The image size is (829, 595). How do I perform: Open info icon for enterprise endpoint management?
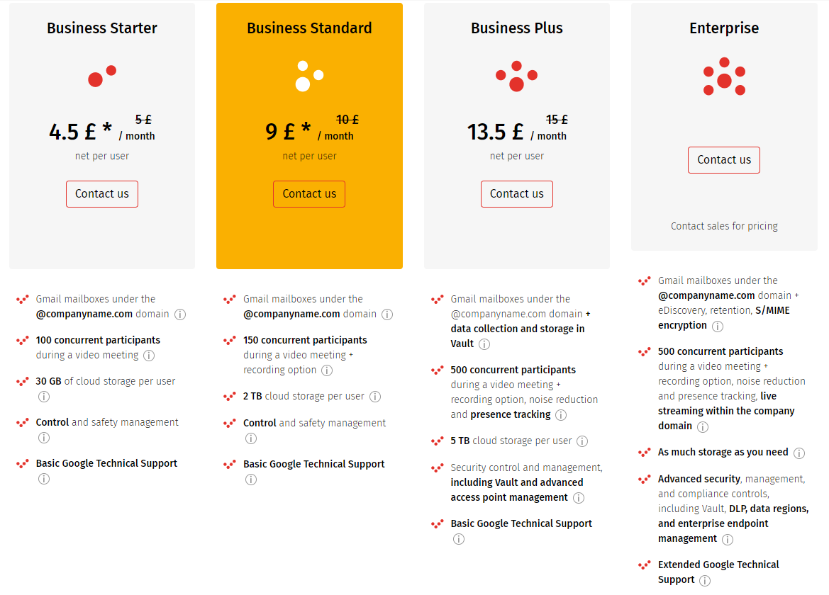click(728, 540)
